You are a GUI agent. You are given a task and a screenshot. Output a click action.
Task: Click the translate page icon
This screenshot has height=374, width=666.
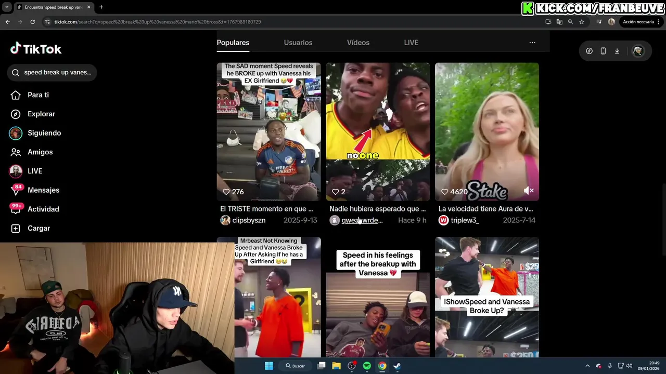click(559, 22)
